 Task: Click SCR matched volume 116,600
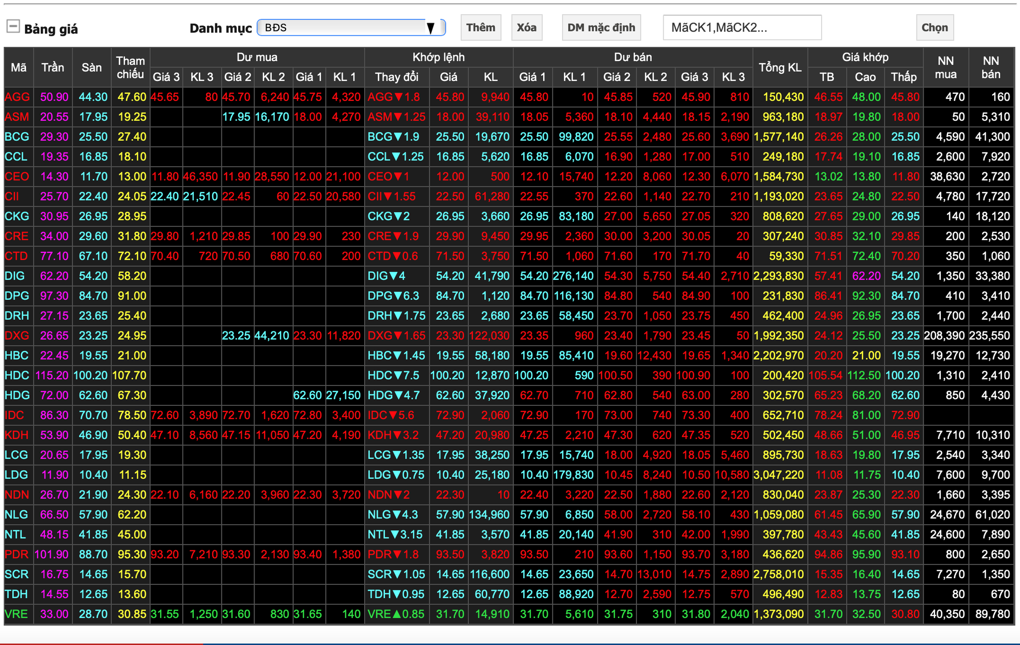[x=490, y=574]
